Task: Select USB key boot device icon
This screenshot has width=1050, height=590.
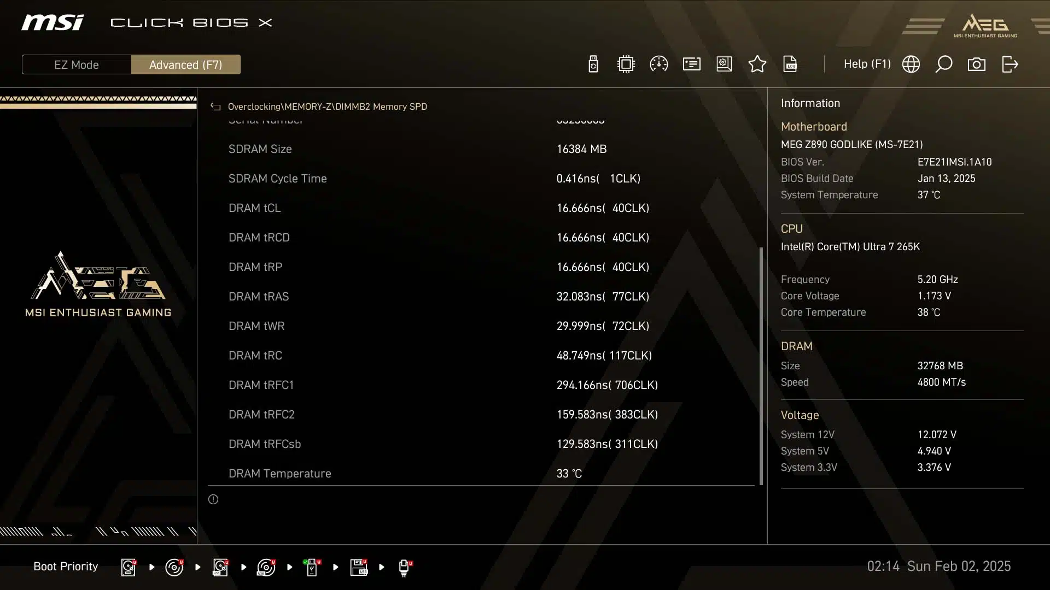Action: (x=312, y=567)
